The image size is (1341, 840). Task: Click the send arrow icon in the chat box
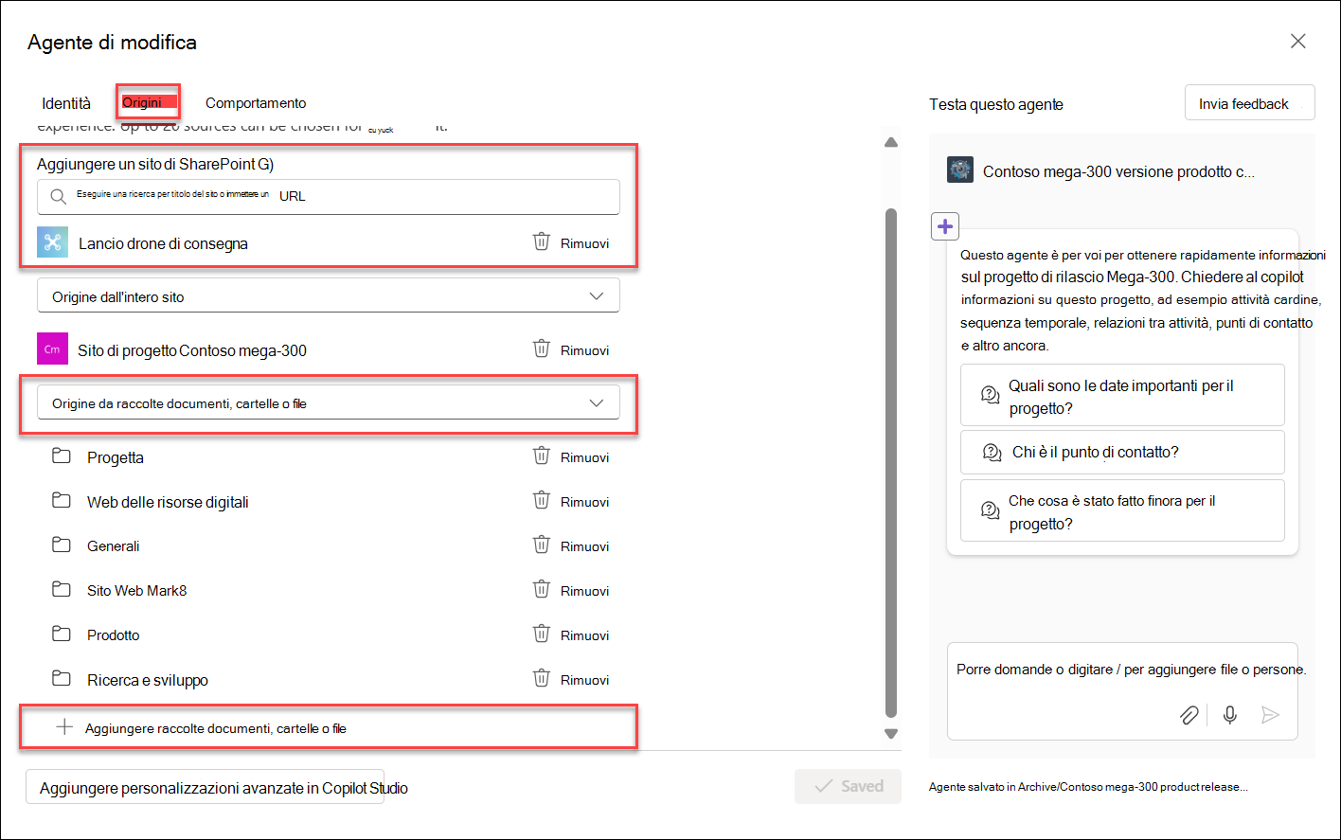1271,715
